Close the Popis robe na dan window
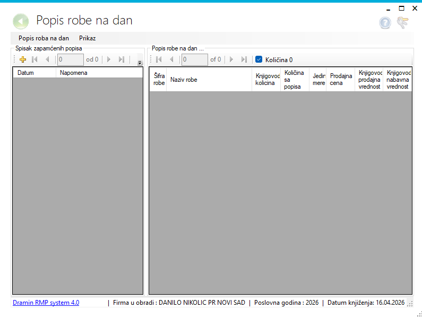Viewport: 422px width, 317px height. [415, 8]
